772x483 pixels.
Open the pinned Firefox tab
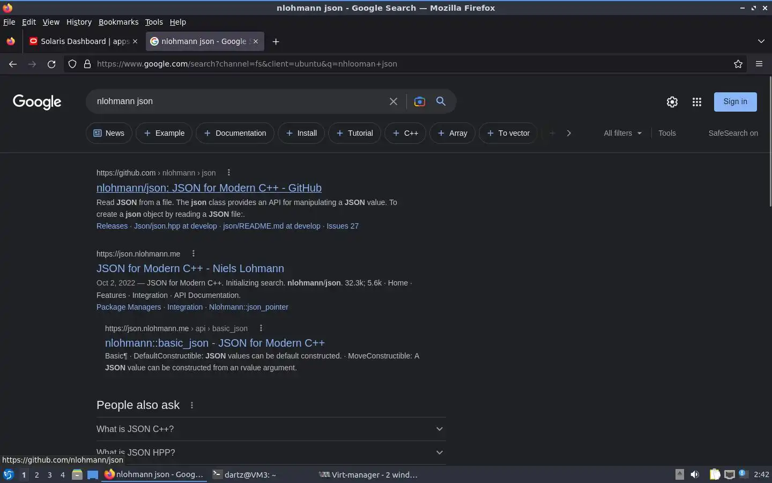[x=11, y=41]
